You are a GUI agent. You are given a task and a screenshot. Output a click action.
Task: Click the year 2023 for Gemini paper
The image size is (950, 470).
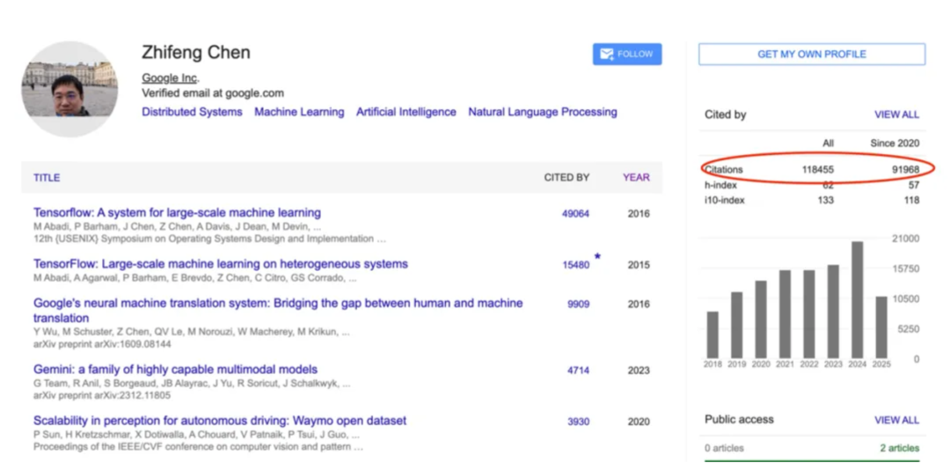[x=639, y=371]
